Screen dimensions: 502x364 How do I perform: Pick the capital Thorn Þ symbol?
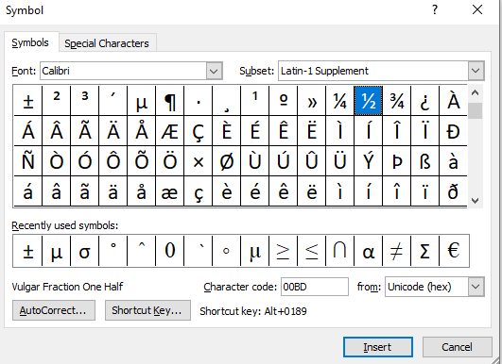pos(397,161)
